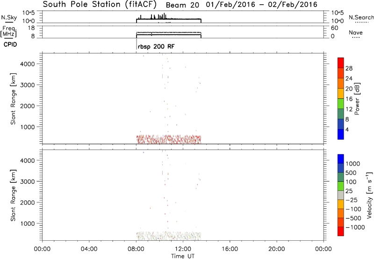Select the "Freq. [MHz]" axis label
Image resolution: width=374 pixels, height=259 pixels.
click(x=9, y=32)
